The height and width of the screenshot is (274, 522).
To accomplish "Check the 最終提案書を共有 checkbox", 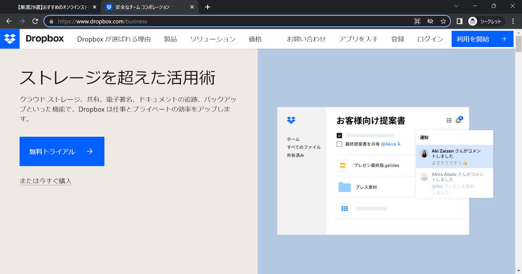I will (x=339, y=144).
